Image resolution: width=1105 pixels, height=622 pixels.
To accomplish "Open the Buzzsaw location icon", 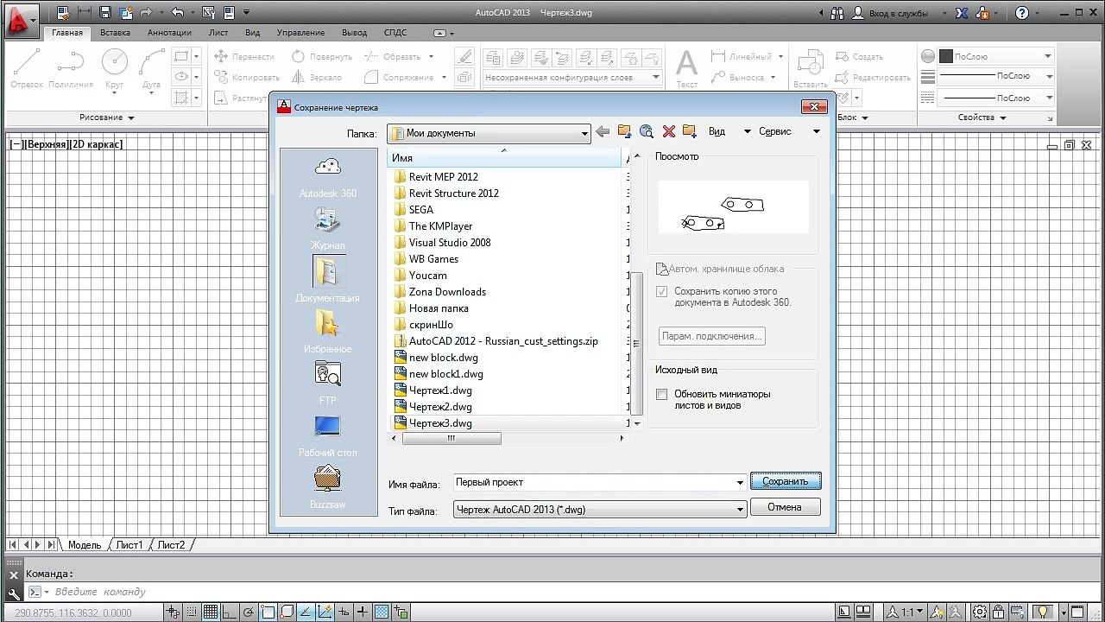I will (x=328, y=478).
